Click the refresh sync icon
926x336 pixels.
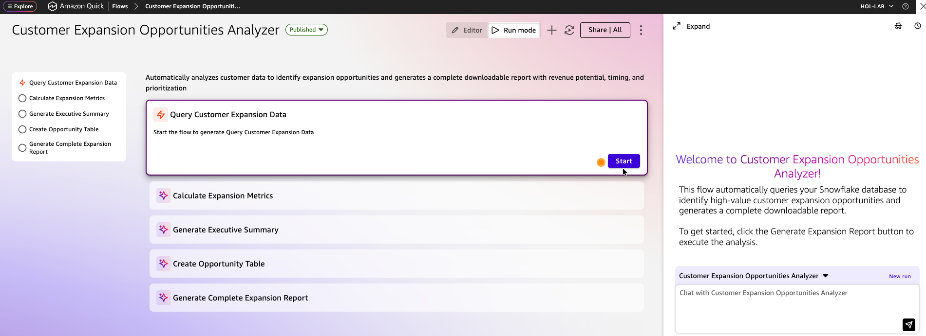point(569,30)
